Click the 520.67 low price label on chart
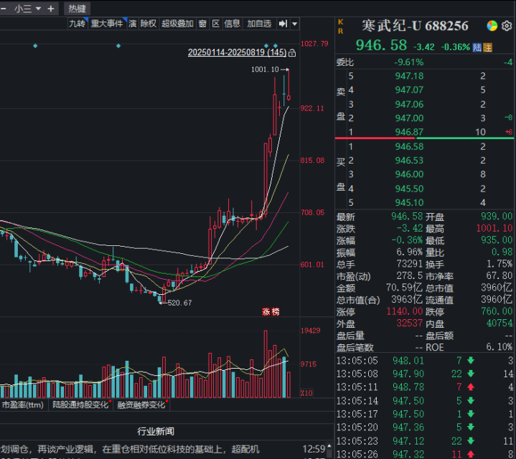The image size is (516, 459). tap(179, 303)
